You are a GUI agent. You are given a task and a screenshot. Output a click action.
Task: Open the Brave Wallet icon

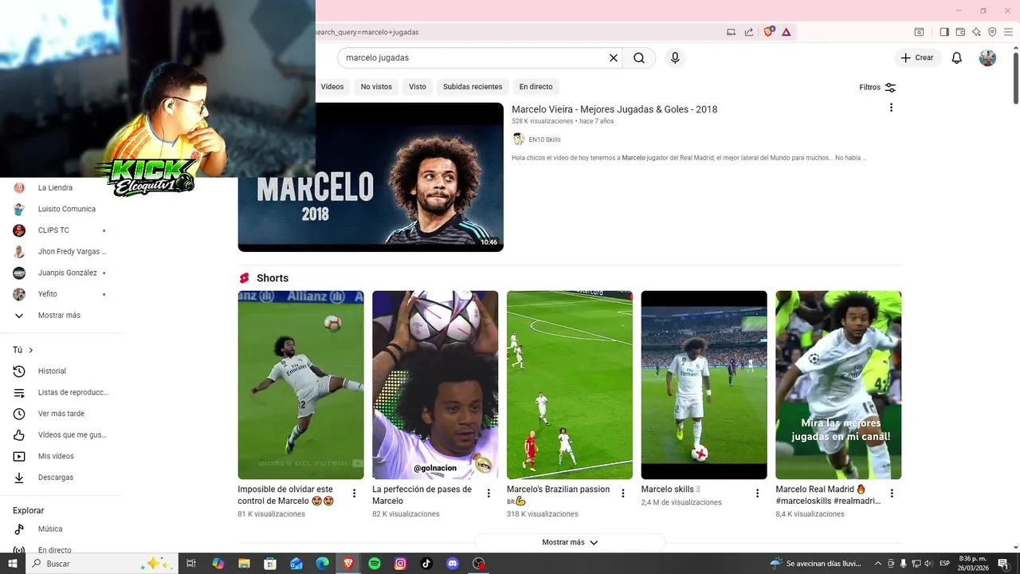click(960, 32)
